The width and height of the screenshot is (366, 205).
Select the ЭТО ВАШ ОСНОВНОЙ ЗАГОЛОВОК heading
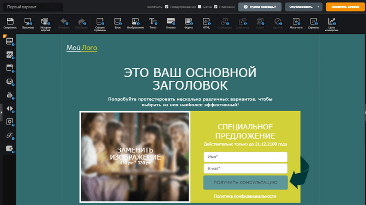click(x=190, y=79)
